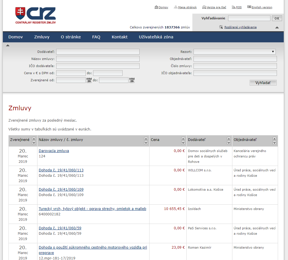Open Užívateľská zóna menu item
This screenshot has height=260, width=288.
[x=156, y=37]
